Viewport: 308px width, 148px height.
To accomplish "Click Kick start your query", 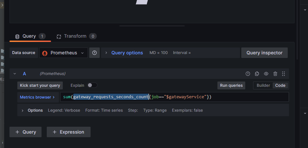I will pyautogui.click(x=40, y=85).
